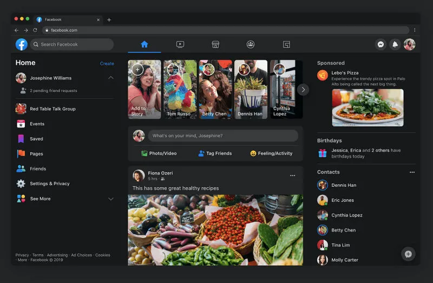Open the Contacts options menu
433x283 pixels.
coord(412,172)
